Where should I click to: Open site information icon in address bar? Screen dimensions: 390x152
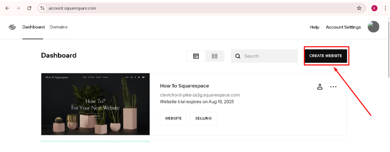42,8
